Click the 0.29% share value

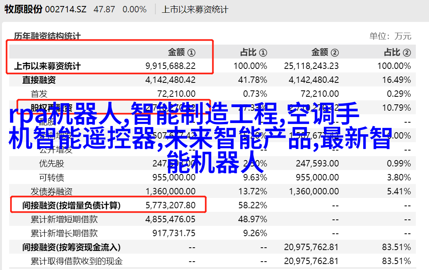click(x=399, y=94)
